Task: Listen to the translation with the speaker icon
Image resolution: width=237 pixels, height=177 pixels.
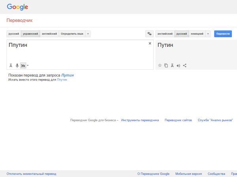Action: click(179, 65)
